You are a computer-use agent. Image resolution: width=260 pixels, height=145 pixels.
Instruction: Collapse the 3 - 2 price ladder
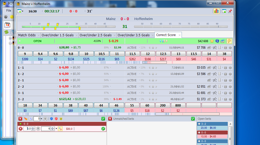click(x=225, y=99)
